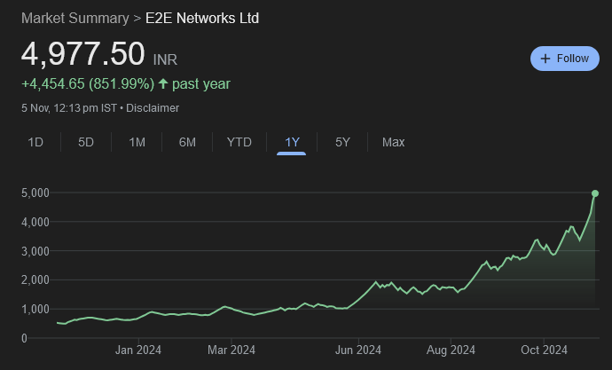Switch to the 5Y range tab
Image resolution: width=612 pixels, height=370 pixels.
pyautogui.click(x=342, y=142)
